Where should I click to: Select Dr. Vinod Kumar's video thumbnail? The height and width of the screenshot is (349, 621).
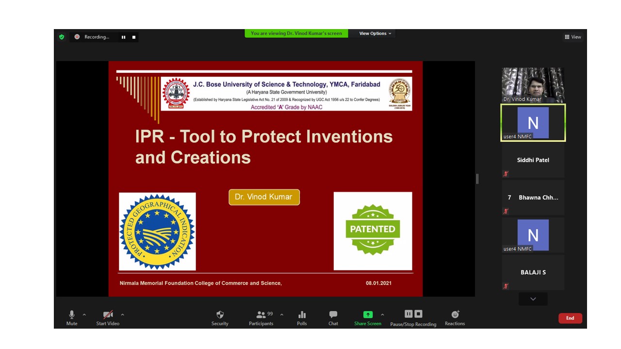coord(533,85)
